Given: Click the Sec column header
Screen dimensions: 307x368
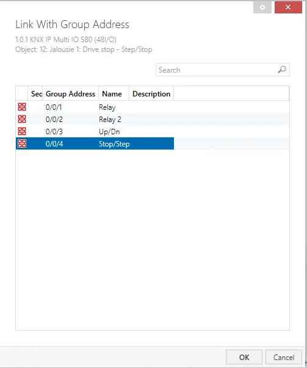Looking at the screenshot, I should point(35,93).
